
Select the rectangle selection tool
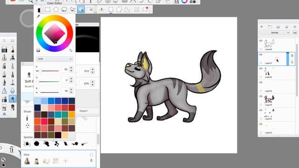tap(48, 9)
